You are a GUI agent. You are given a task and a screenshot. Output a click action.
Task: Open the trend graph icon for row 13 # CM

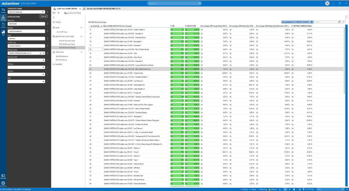point(172,29)
